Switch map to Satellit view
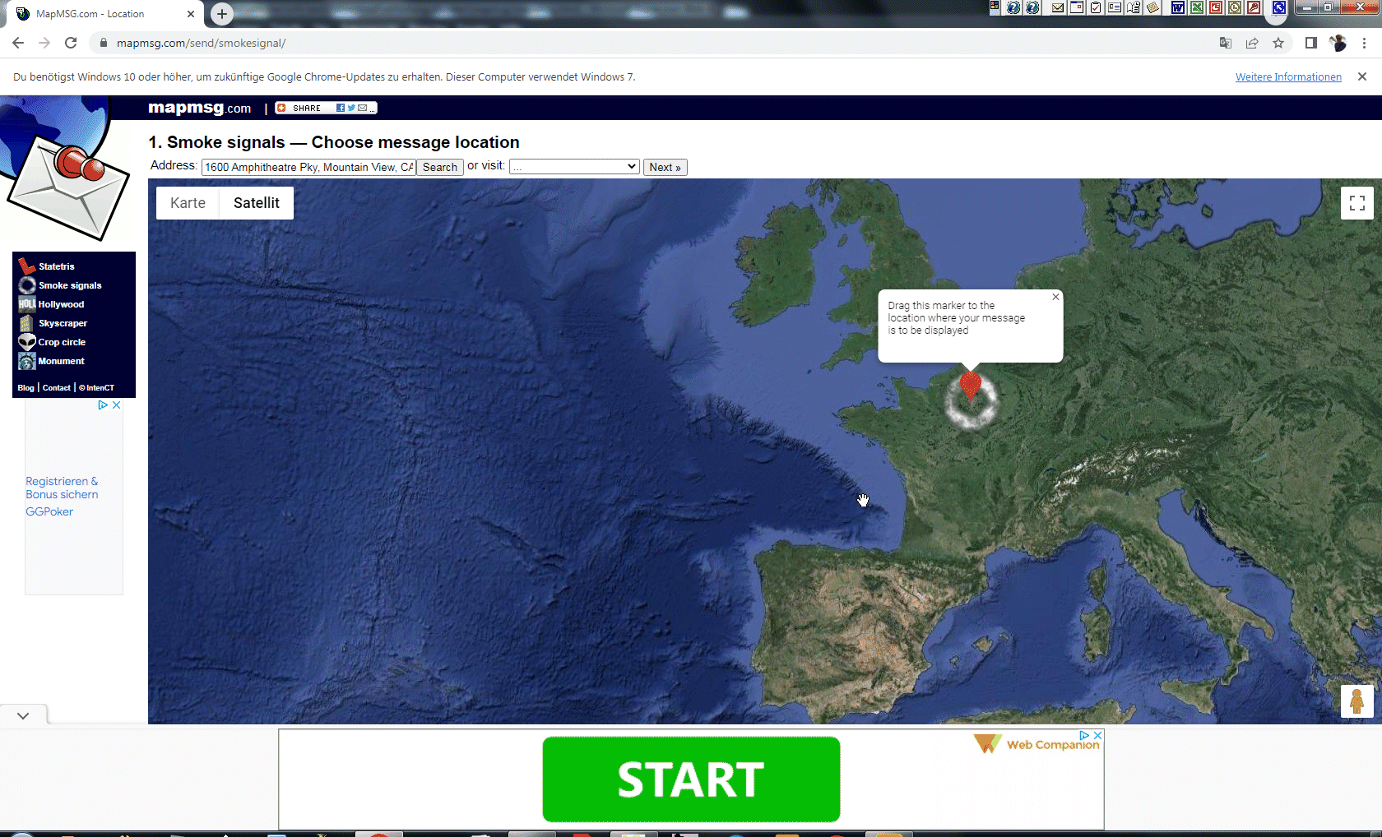 pyautogui.click(x=257, y=203)
